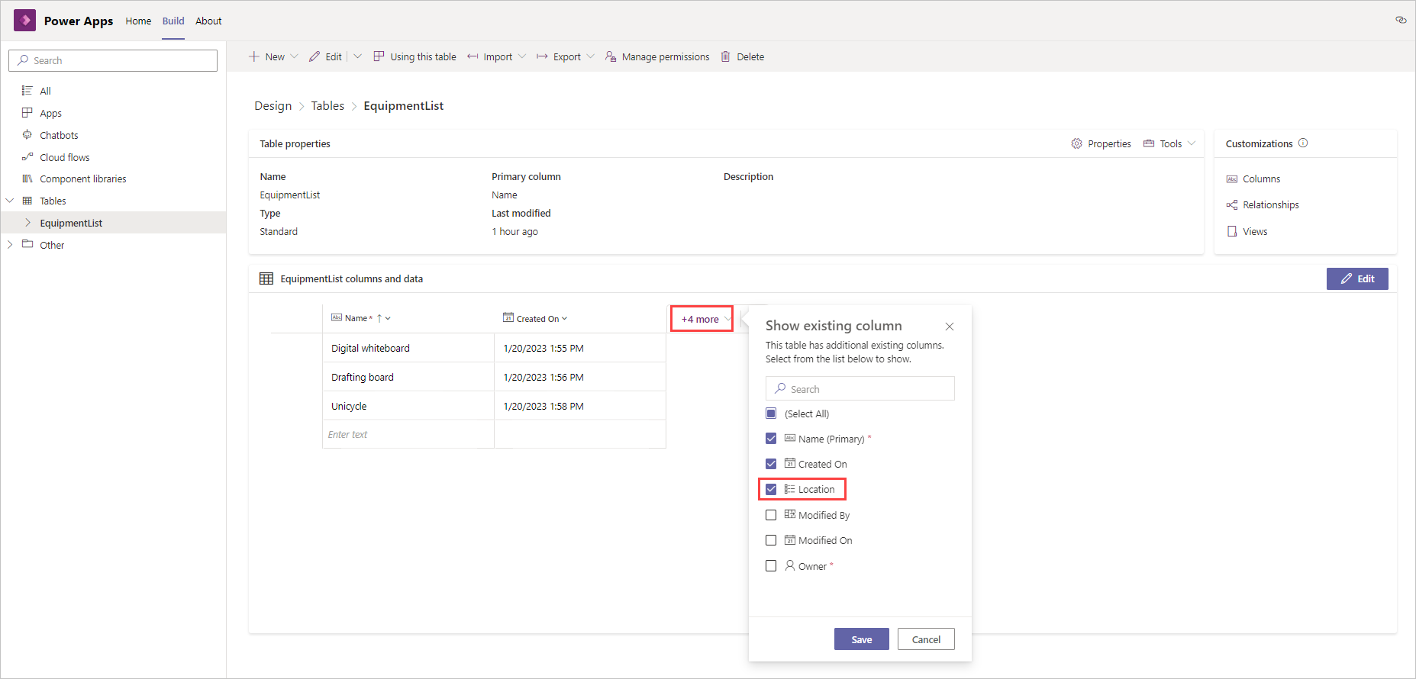Click the Save button
Image resolution: width=1416 pixels, height=679 pixels.
(861, 639)
